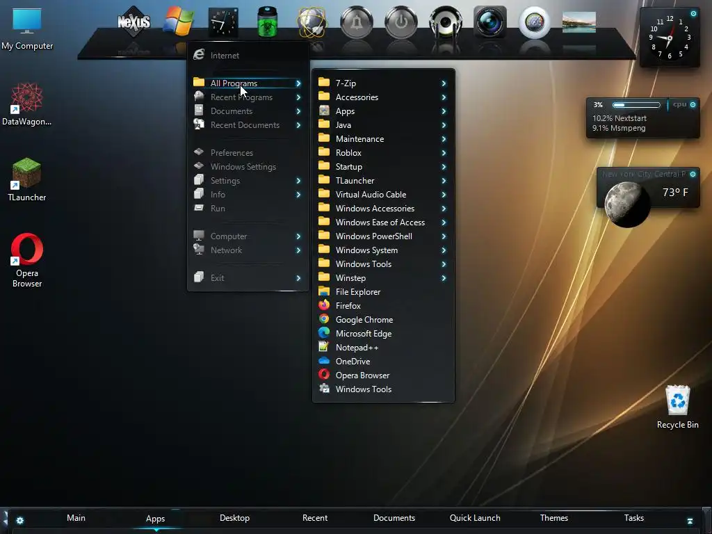
Task: Open Windows Settings menu entry
Action: 248,167
